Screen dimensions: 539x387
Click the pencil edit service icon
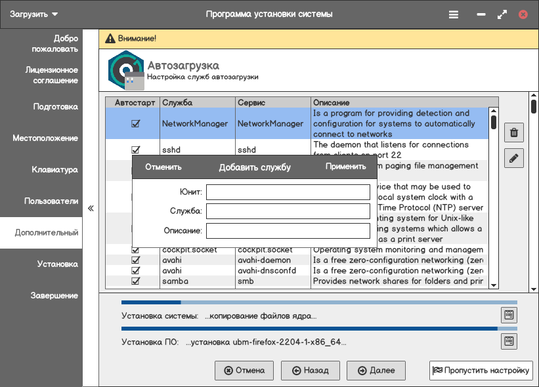[x=514, y=158]
